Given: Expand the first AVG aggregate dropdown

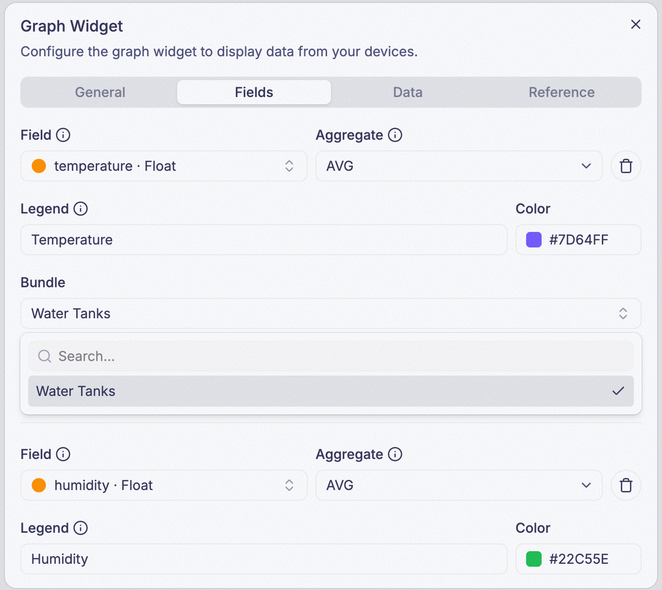Looking at the screenshot, I should click(459, 166).
